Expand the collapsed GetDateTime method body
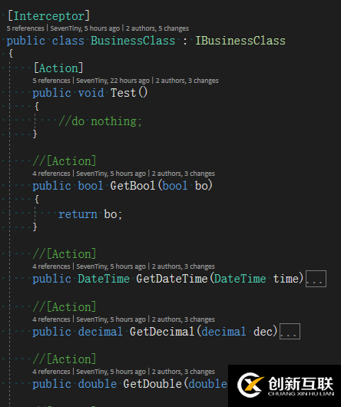Image resolution: width=341 pixels, height=407 pixels. click(x=316, y=279)
